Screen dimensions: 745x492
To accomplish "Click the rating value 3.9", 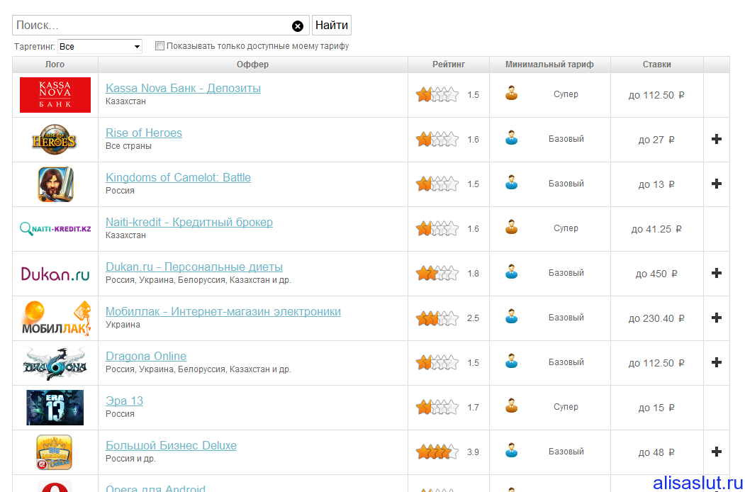I will point(473,452).
